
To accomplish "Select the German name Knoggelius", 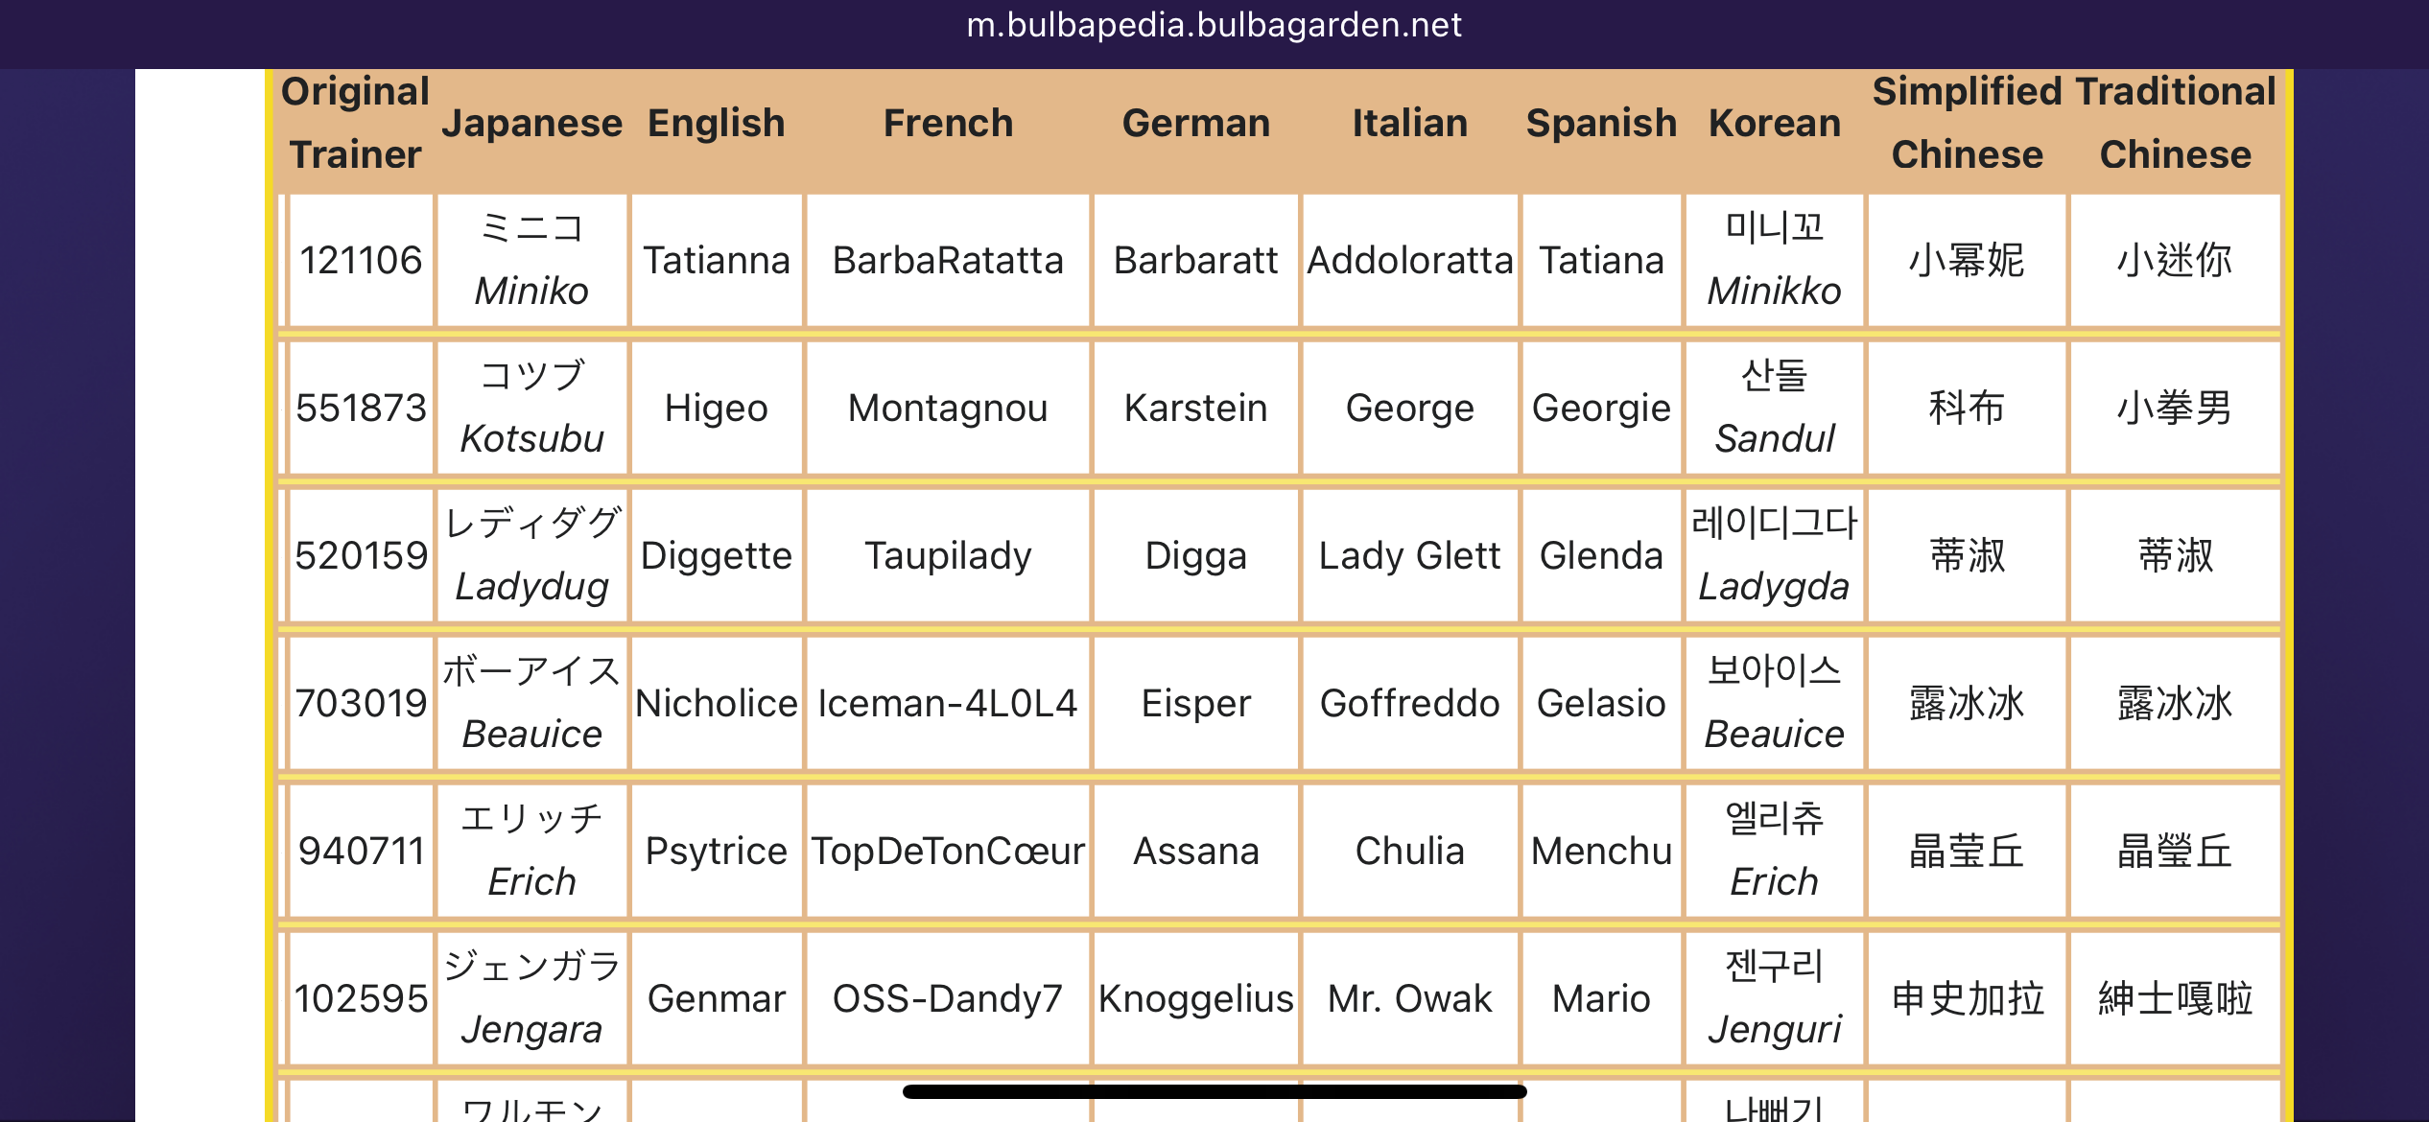I will pos(1195,998).
